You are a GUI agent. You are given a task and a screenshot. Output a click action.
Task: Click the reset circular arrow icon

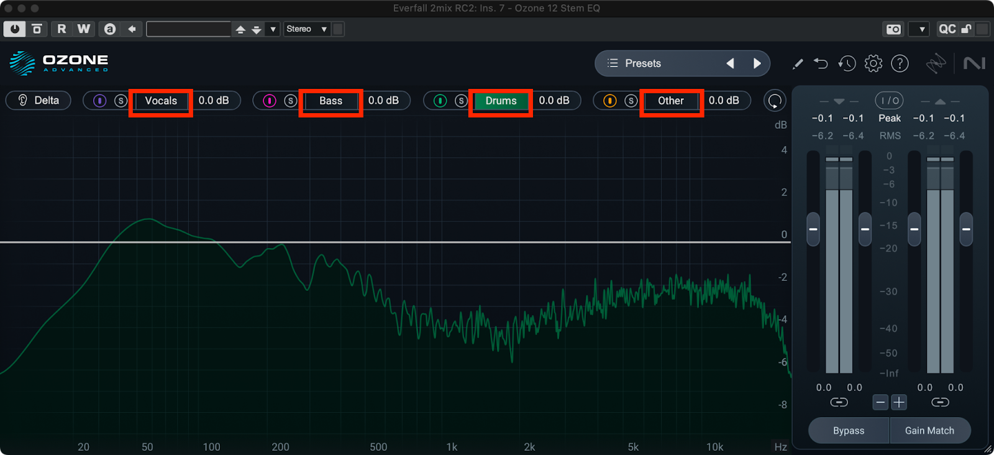click(775, 101)
